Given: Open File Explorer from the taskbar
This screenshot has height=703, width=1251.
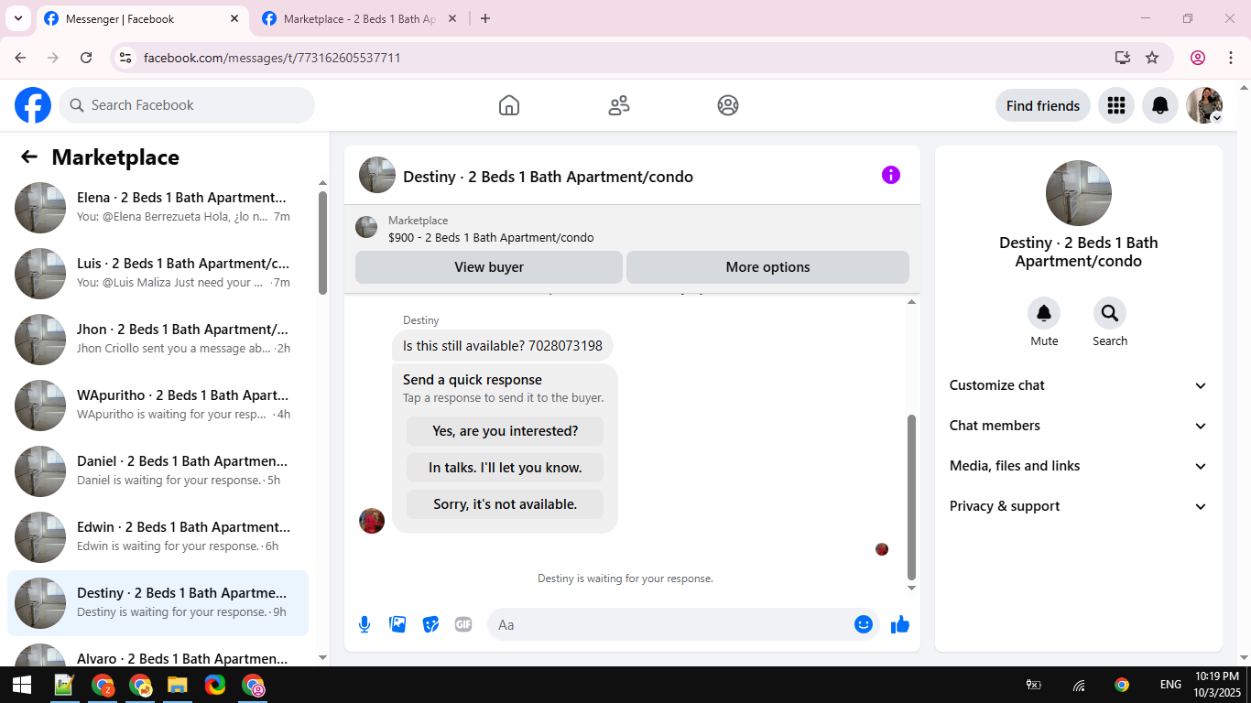Looking at the screenshot, I should pyautogui.click(x=177, y=685).
